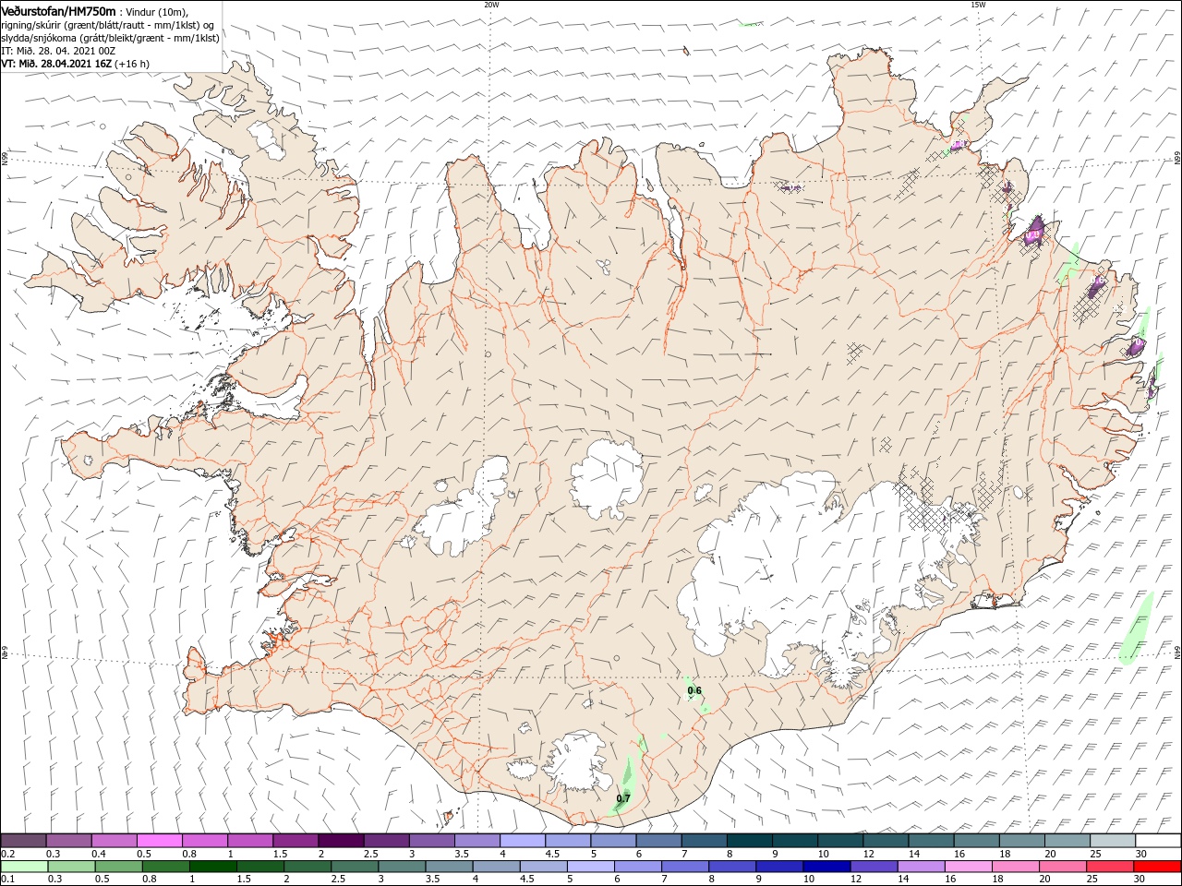Click the 0.7 precipitation value on map
1182x886 pixels.
(x=623, y=798)
